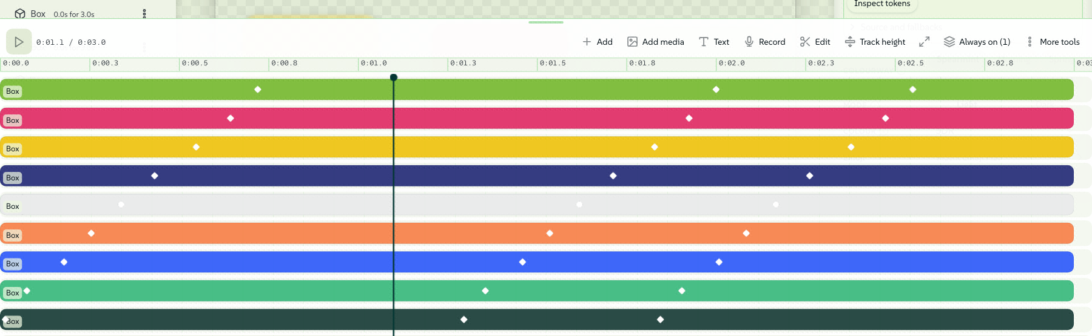
Task: Select last keyframe on dark green track
Action: [x=661, y=320]
